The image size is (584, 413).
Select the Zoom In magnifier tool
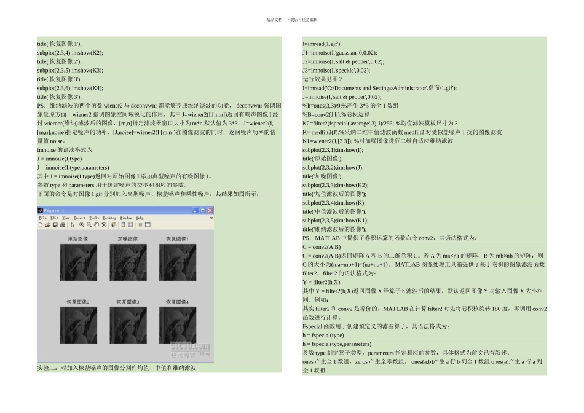(82, 225)
